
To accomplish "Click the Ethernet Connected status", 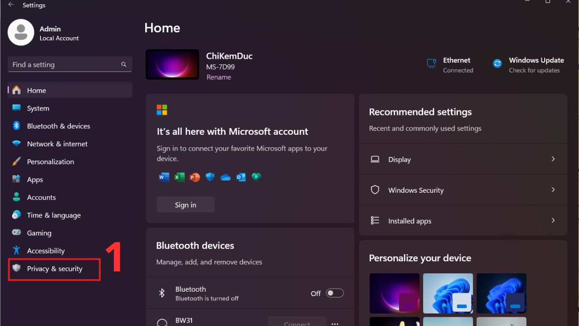I will (456, 64).
